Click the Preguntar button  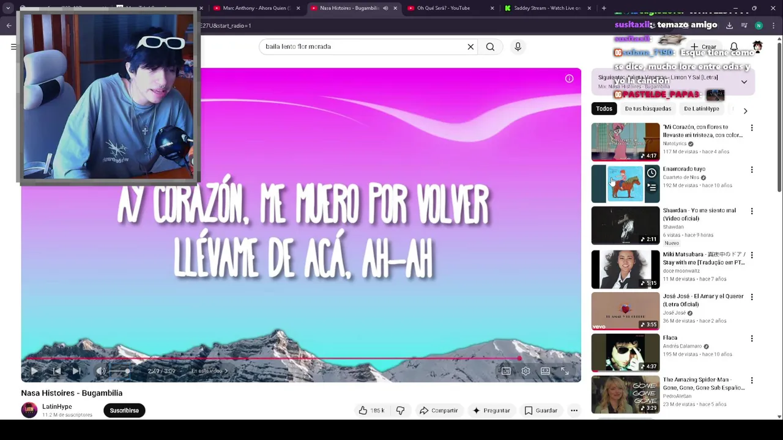point(491,411)
